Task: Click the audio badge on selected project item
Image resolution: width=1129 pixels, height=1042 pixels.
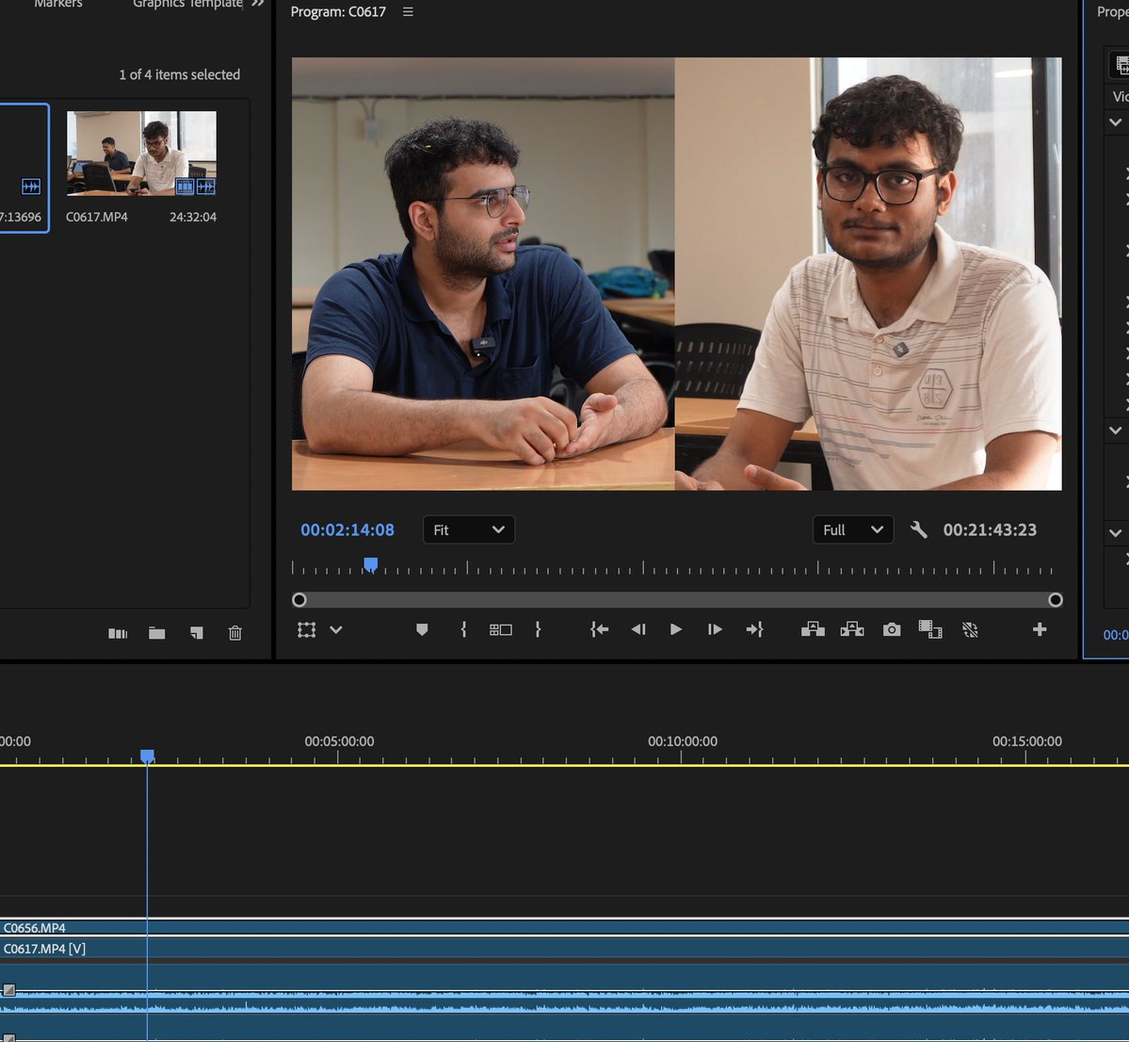Action: pos(31,187)
